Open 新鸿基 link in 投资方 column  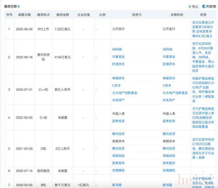click(117, 185)
